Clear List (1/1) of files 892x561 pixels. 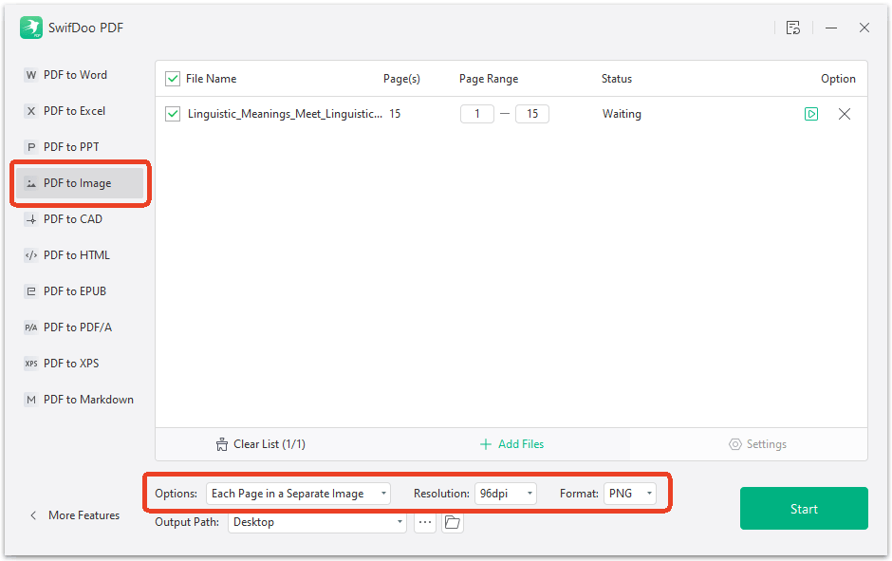click(261, 444)
